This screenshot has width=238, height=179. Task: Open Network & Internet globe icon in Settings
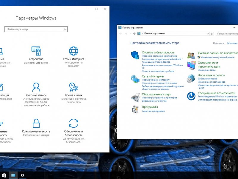coord(73,51)
